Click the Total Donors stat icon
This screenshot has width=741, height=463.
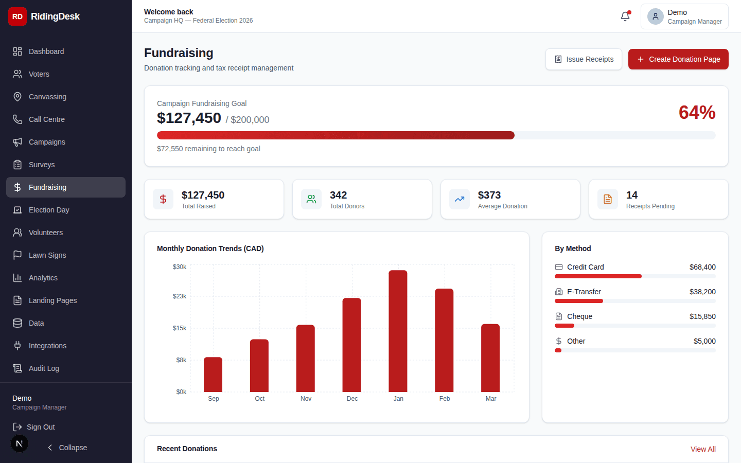point(311,199)
